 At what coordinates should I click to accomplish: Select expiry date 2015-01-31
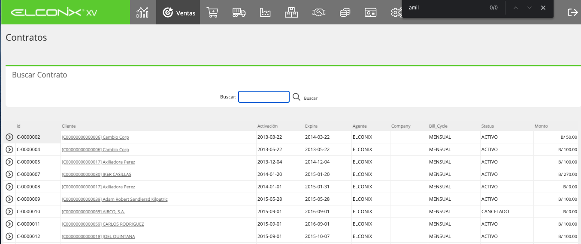[x=317, y=187]
